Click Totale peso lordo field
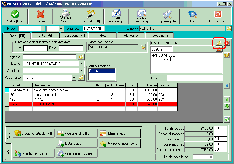 [x=203, y=157]
